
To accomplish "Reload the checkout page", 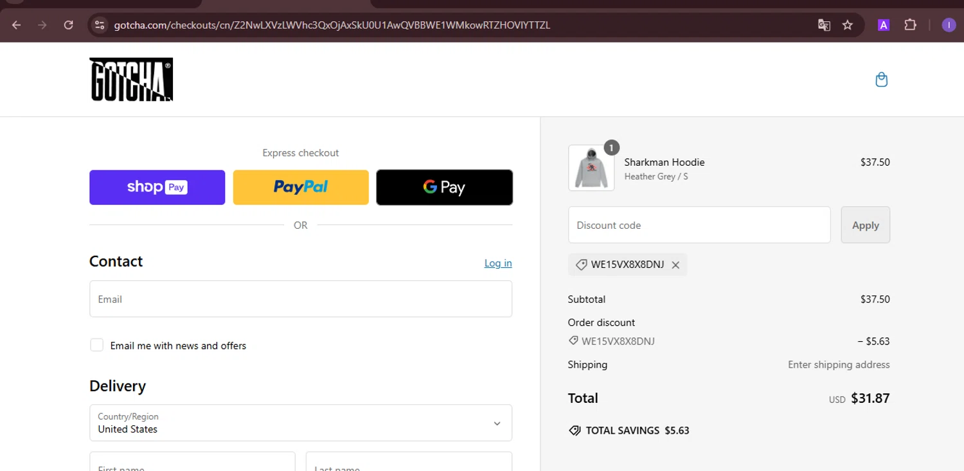I will click(68, 25).
